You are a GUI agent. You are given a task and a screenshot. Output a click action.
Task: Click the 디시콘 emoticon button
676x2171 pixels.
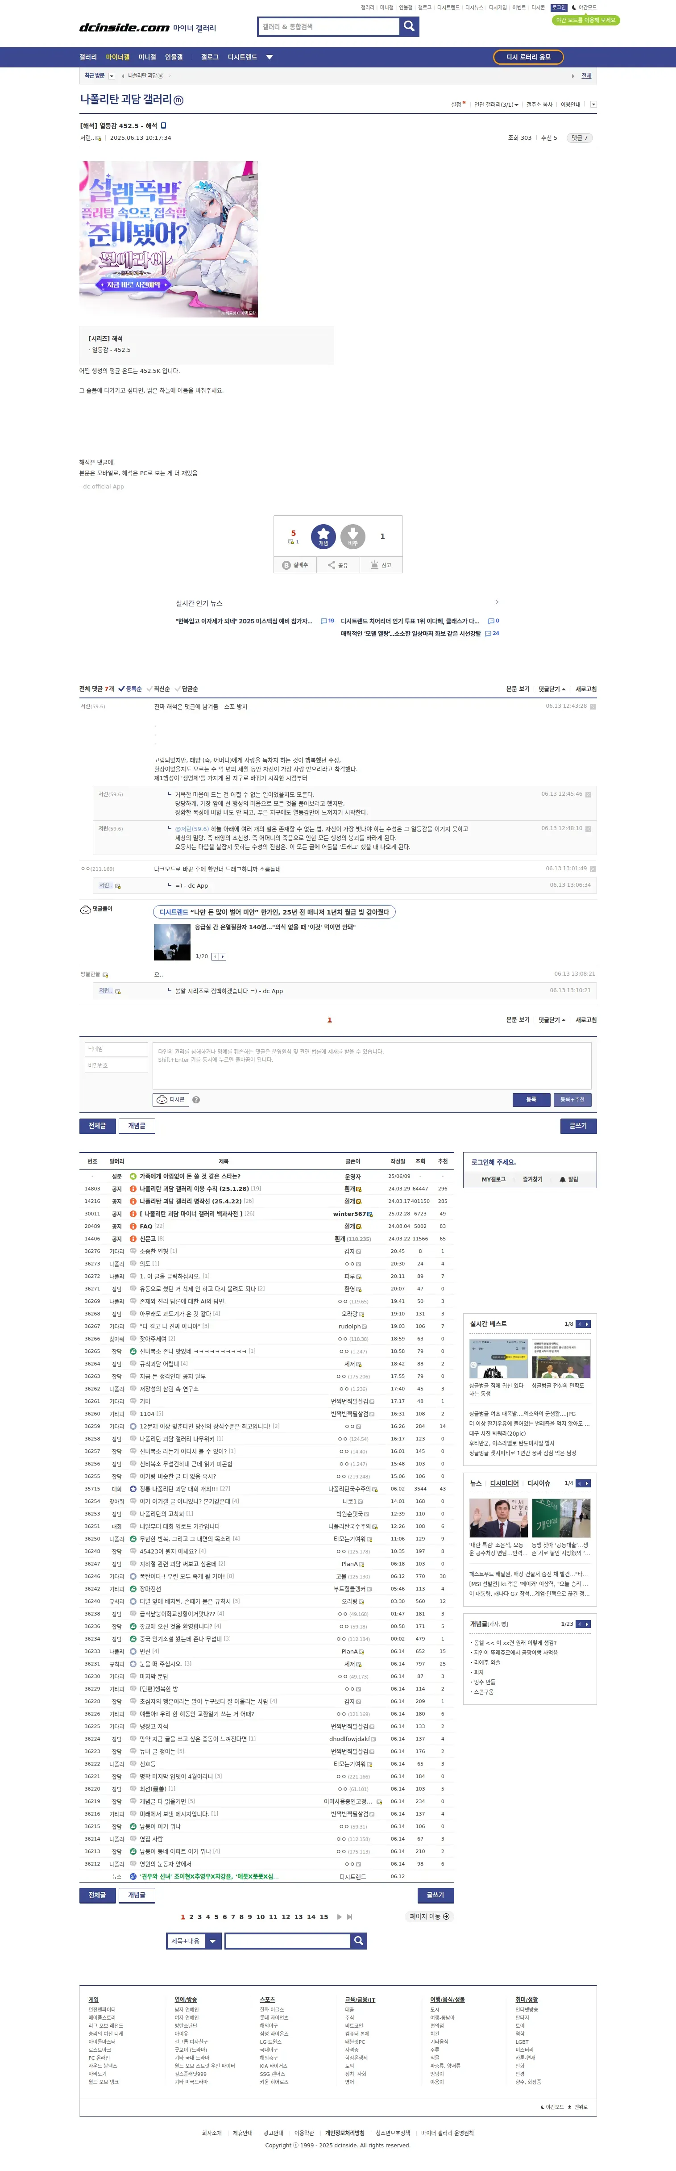coord(171,1099)
